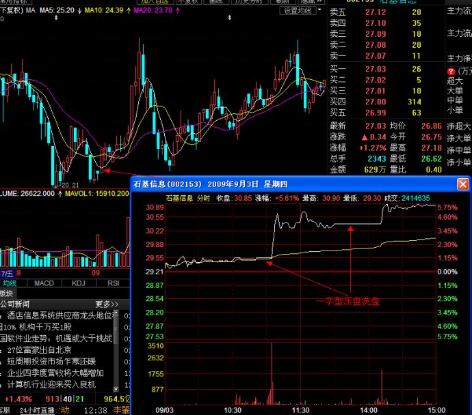Click the small arrow beside 设置均线
The image size is (472, 415).
[x=319, y=11]
